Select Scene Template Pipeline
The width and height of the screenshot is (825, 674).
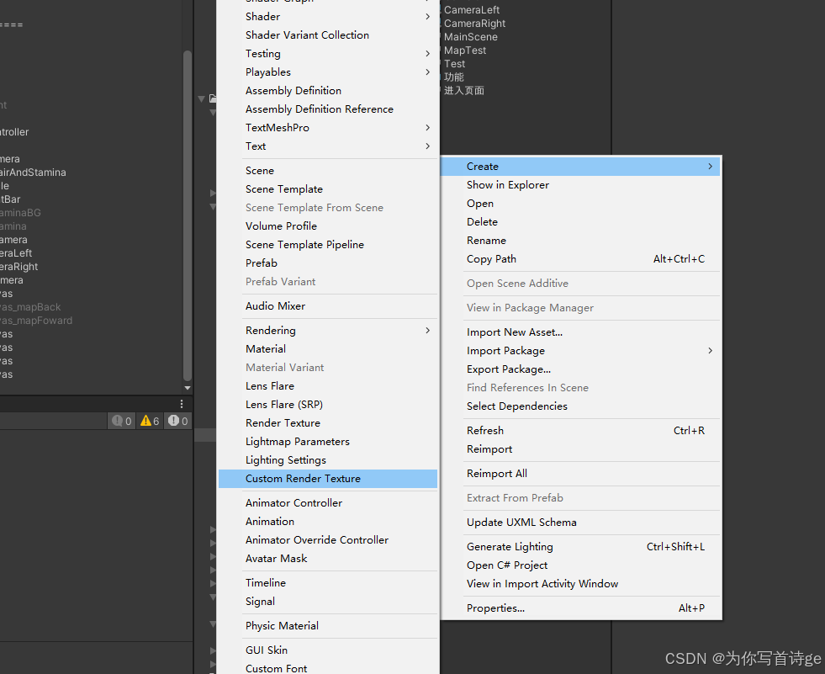[x=328, y=245]
